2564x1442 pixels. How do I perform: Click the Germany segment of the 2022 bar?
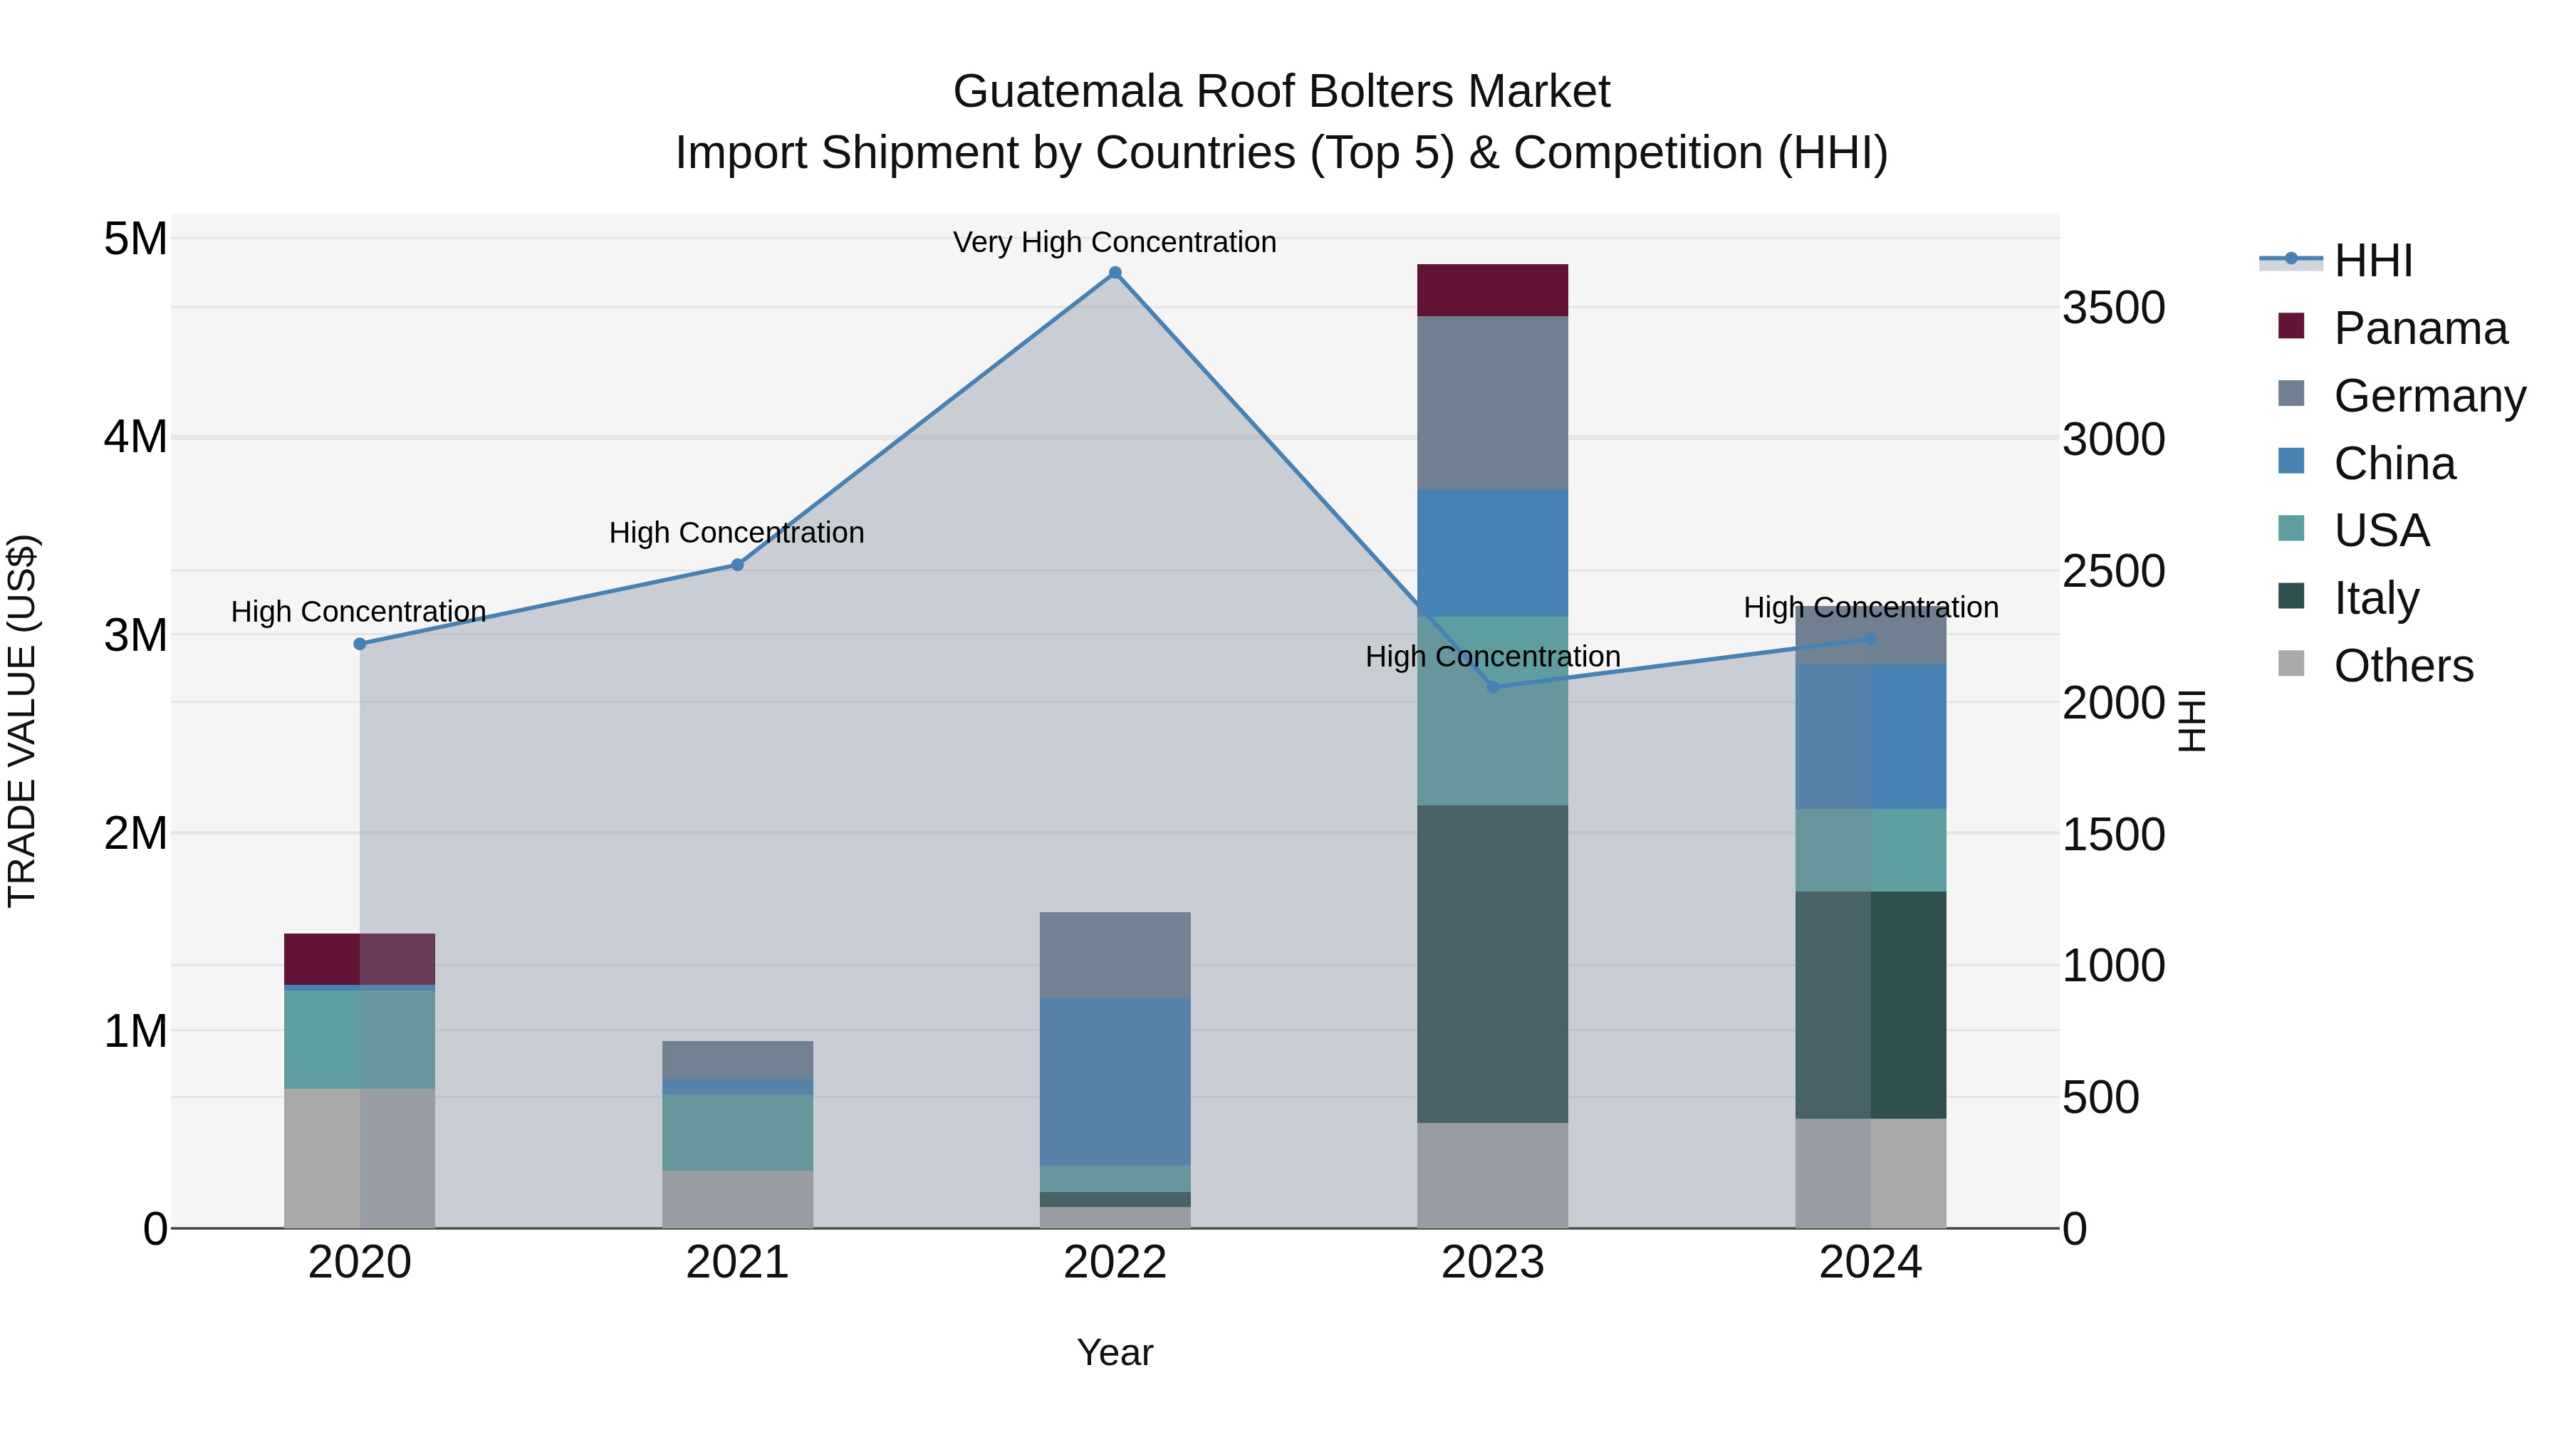[1115, 956]
